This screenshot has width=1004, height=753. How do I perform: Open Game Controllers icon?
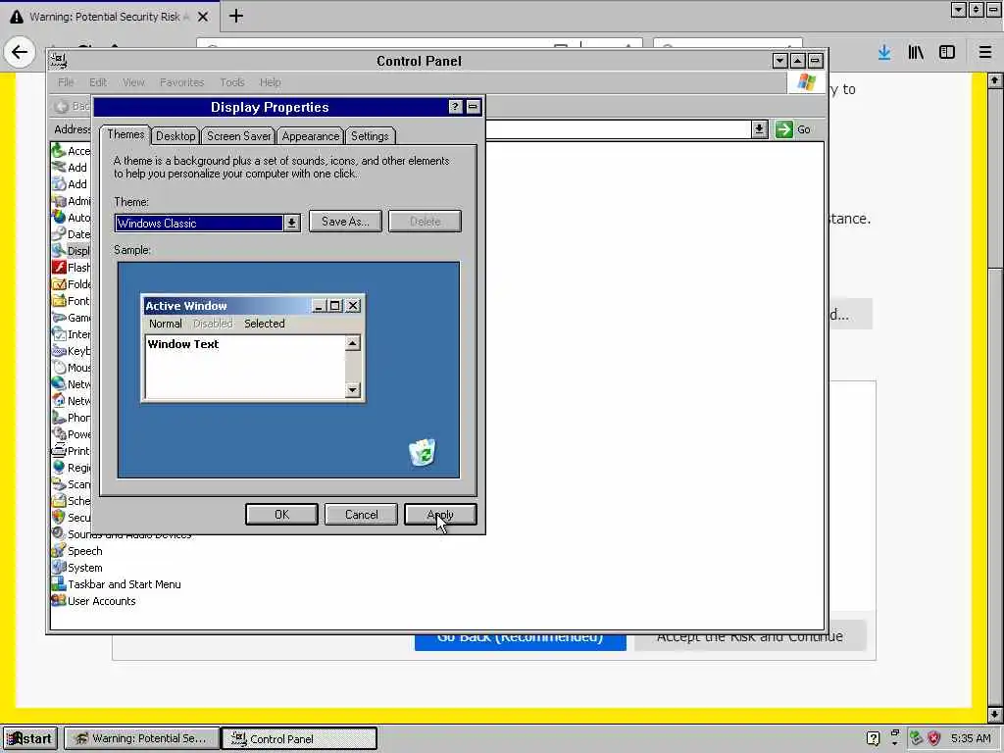point(59,317)
